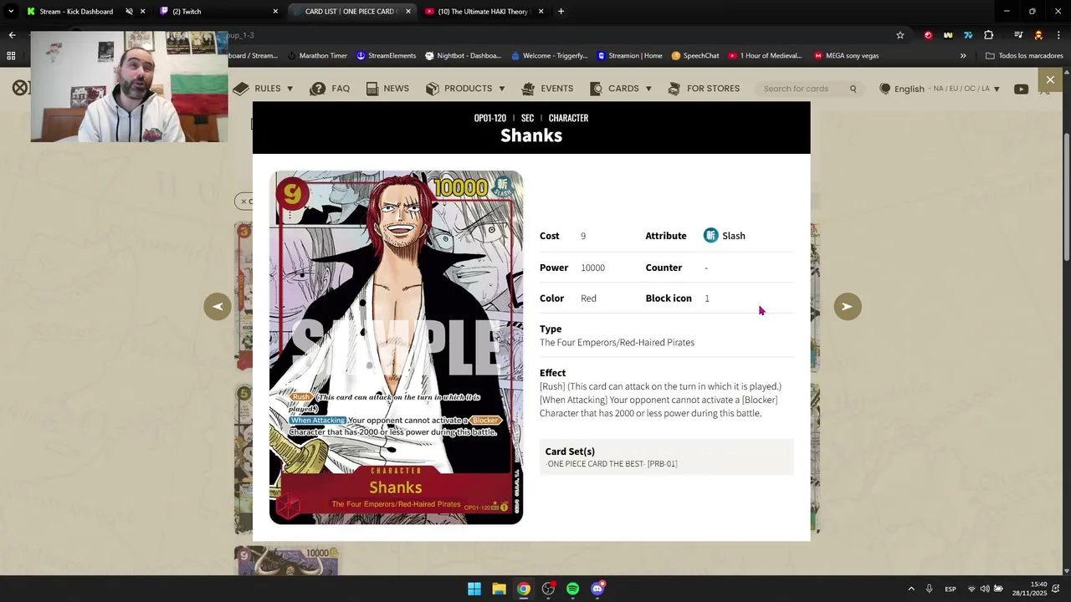
Task: Open the EVENTS page
Action: point(547,89)
